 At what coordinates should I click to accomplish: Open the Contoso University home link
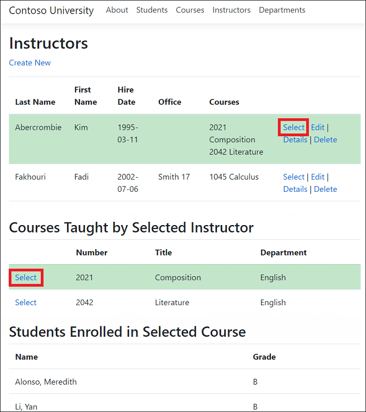coord(51,10)
